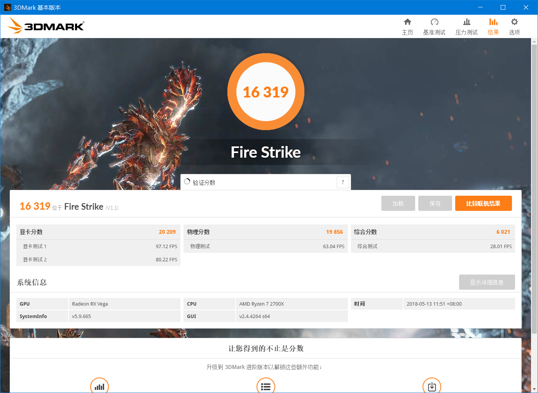The image size is (538, 393).
Task: Open the 压力测试 chart icon
Action: tap(466, 22)
